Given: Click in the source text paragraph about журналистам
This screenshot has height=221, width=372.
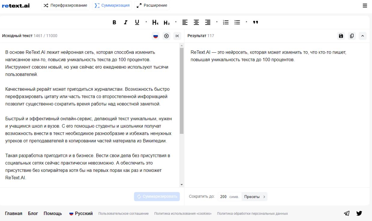Looking at the screenshot, I should pos(87,96).
